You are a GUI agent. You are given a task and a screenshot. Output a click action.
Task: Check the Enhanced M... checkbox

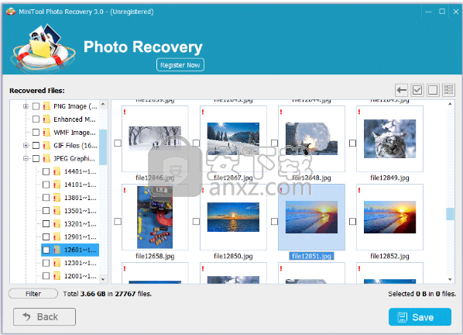tap(36, 119)
